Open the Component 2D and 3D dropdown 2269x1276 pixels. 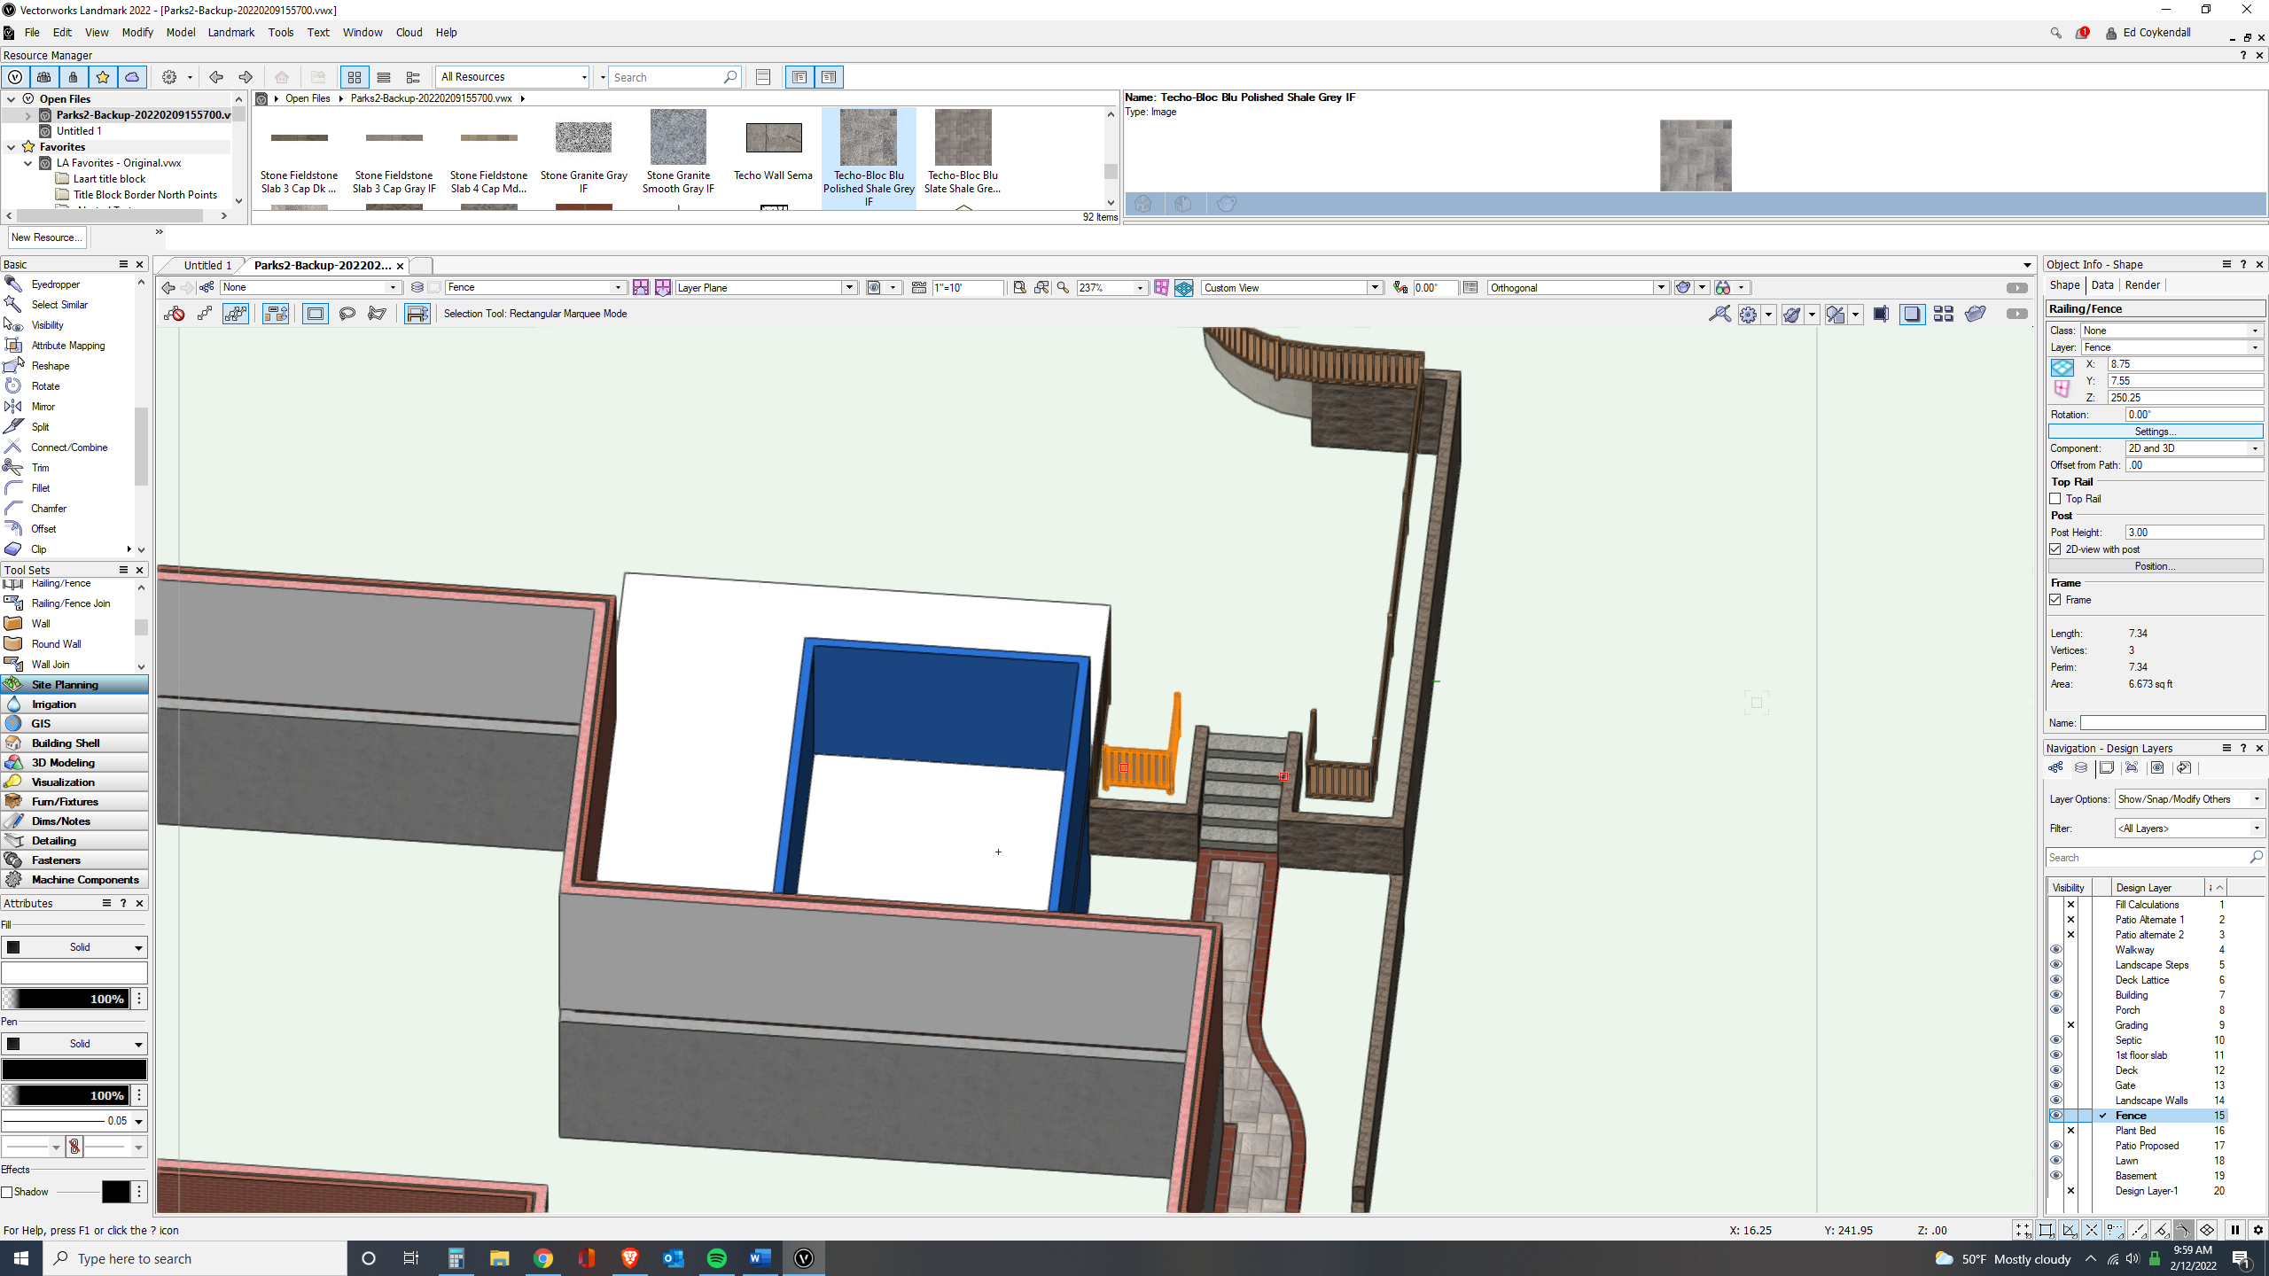coord(2193,448)
